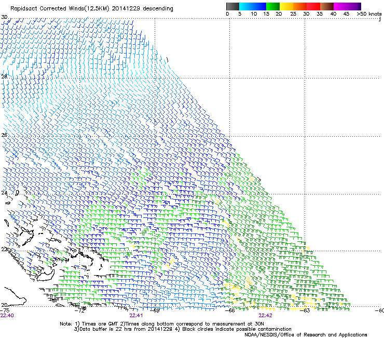This screenshot has width=384, height=338.
Task: Click the word 'descending' in the title
Action: 158,9
